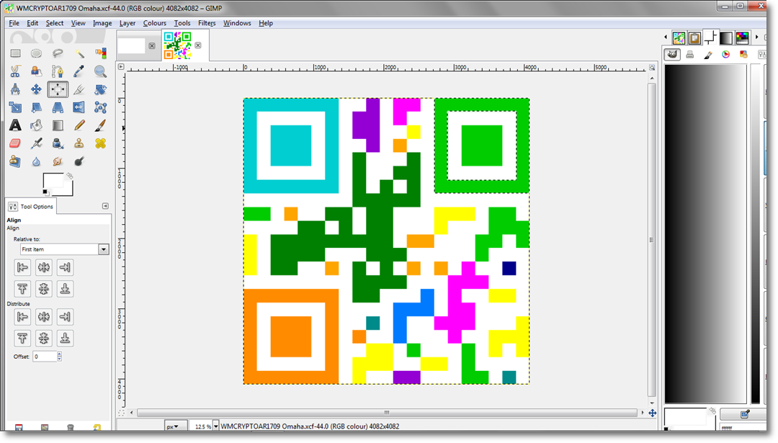Viewport: 778px width, 443px height.
Task: Choose the Paths pen tool
Action: [58, 71]
